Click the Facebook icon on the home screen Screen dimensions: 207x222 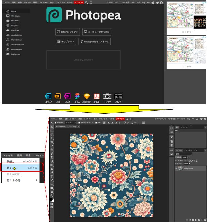point(161,3)
